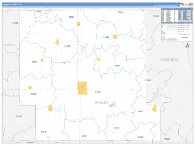Click the ZIP code label 51446
The image size is (195, 146).
106,37
